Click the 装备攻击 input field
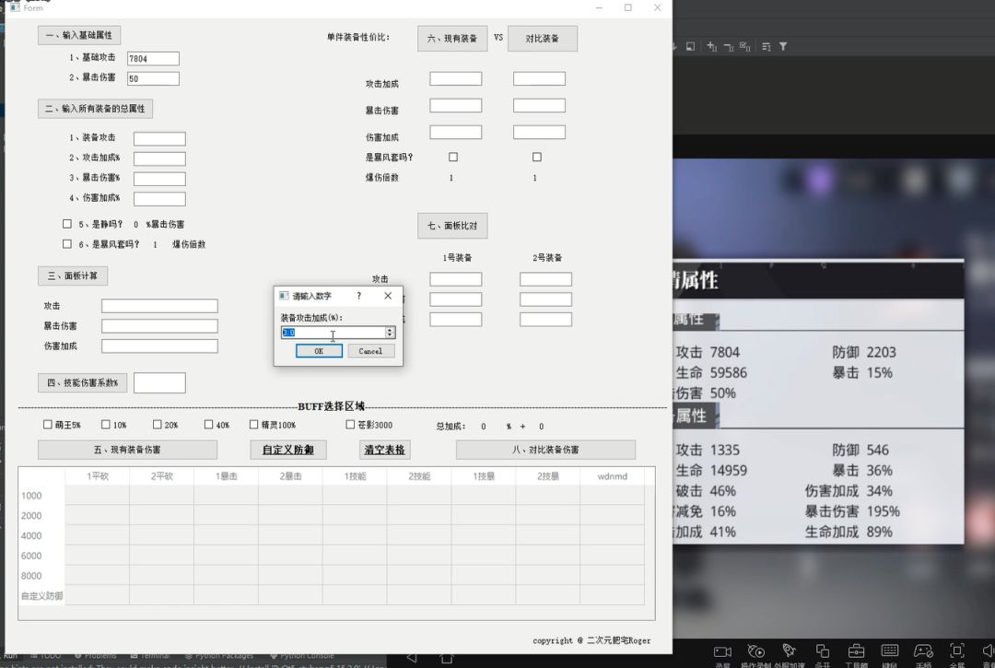Image resolution: width=995 pixels, height=668 pixels. (x=159, y=138)
